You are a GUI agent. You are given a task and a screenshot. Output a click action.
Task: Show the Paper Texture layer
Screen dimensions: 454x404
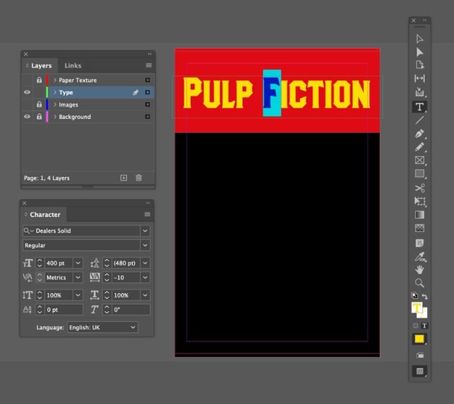point(27,80)
